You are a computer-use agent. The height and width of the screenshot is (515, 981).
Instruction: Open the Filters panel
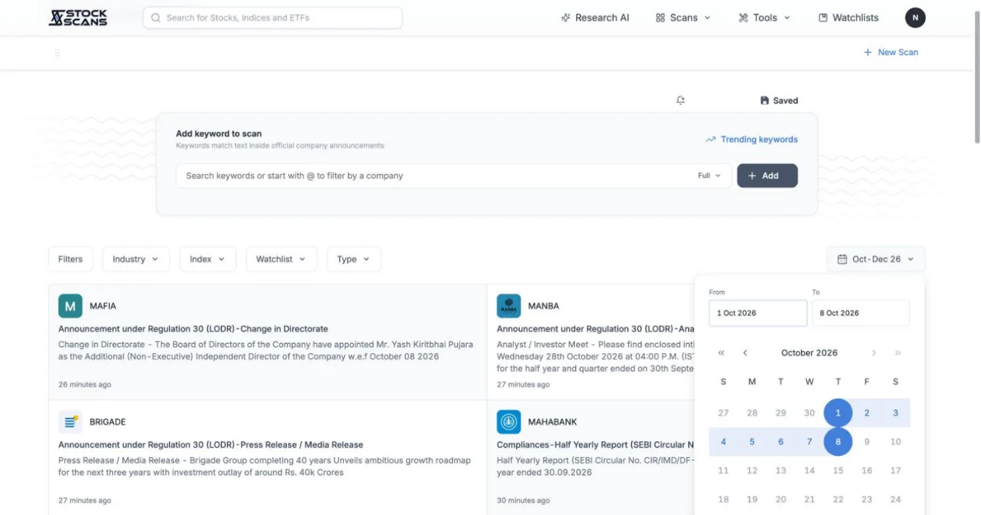(x=70, y=259)
